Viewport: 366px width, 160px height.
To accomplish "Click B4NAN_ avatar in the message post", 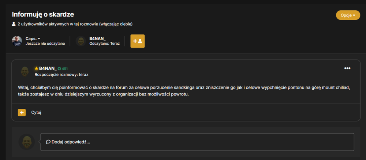I will pos(25,71).
